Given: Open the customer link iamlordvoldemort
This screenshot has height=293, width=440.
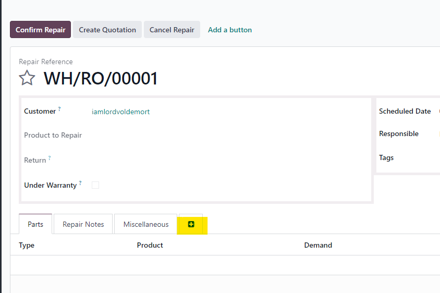Looking at the screenshot, I should coord(121,112).
